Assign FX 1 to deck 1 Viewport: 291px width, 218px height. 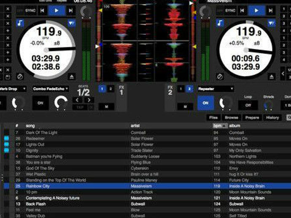pos(102,89)
